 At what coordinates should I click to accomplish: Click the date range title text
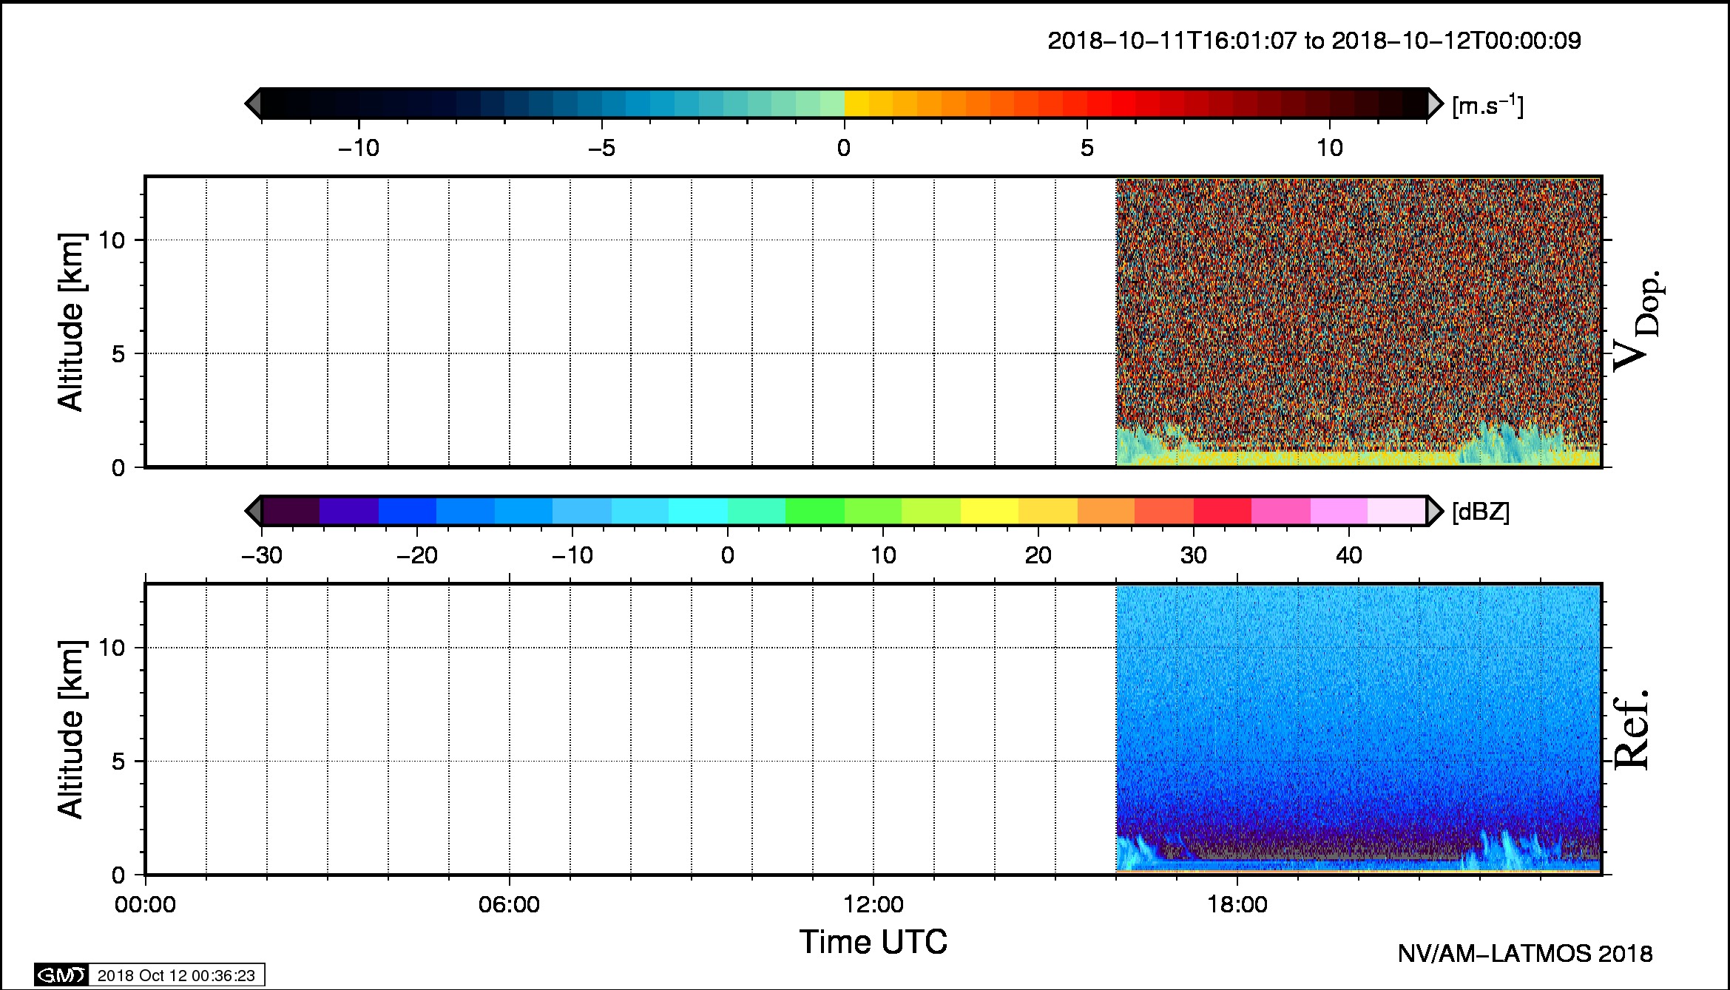pos(1314,41)
